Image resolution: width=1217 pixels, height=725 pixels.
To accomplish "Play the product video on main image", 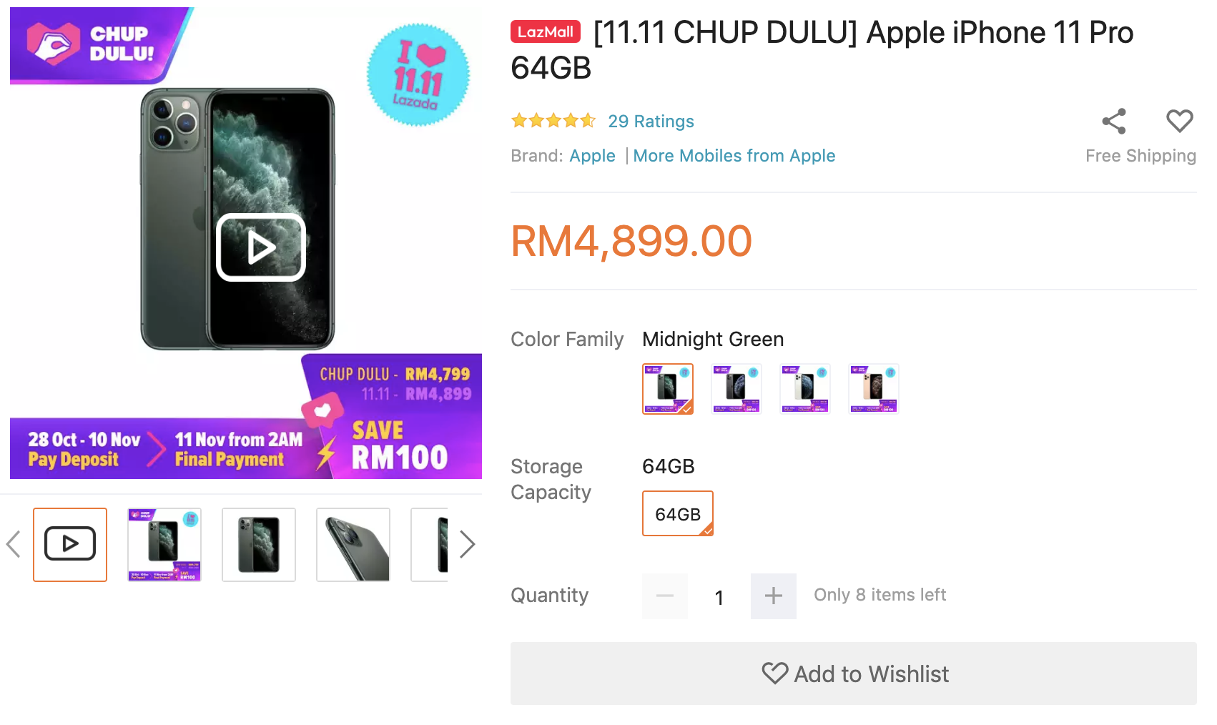I will point(261,247).
